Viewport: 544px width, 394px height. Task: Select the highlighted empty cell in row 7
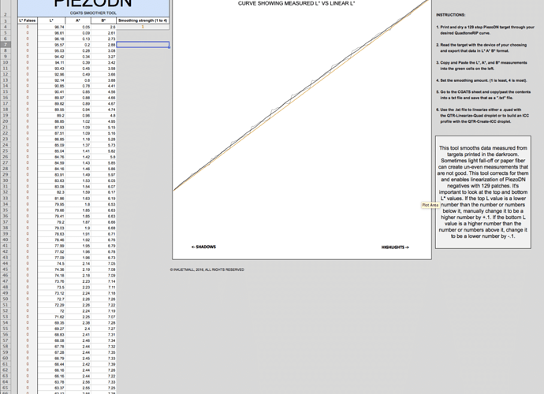pyautogui.click(x=143, y=45)
